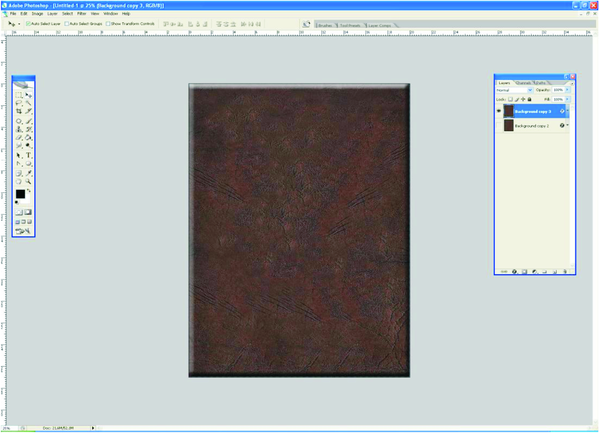The width and height of the screenshot is (599, 433).
Task: Enable the Auto Select Groups checkbox
Action: (67, 24)
